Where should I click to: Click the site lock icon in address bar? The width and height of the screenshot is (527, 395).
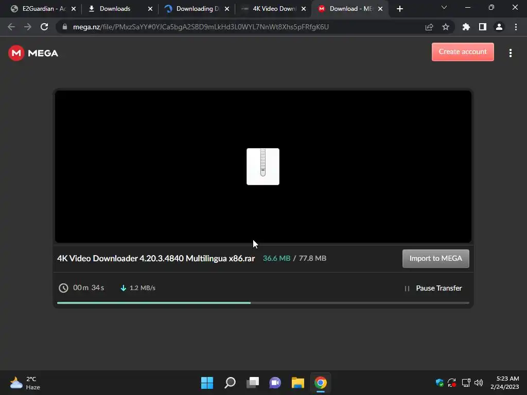65,27
